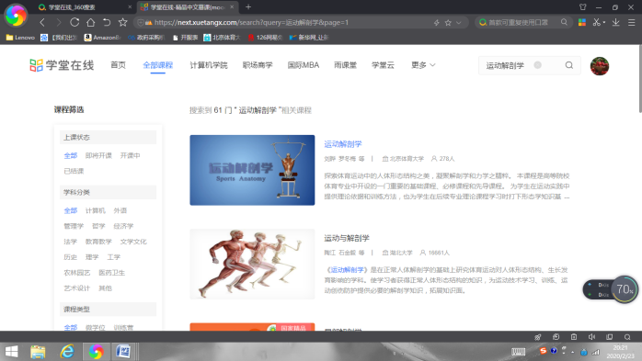
Task: Open the 运动解剖学 course title link
Action: tap(343, 144)
